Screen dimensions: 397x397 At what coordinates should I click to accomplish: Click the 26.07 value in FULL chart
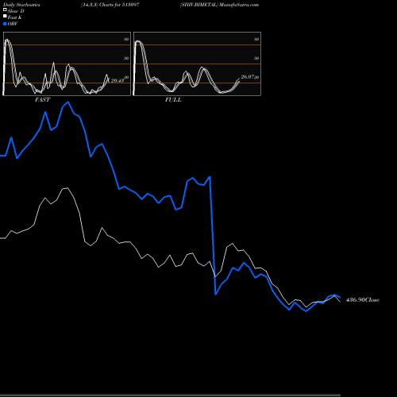click(248, 77)
